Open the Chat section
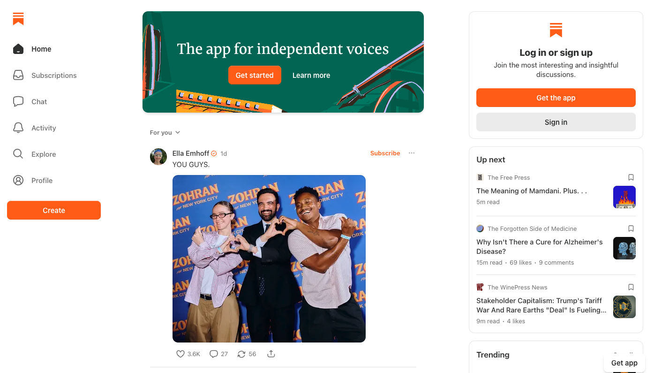The height and width of the screenshot is (373, 654). (39, 102)
